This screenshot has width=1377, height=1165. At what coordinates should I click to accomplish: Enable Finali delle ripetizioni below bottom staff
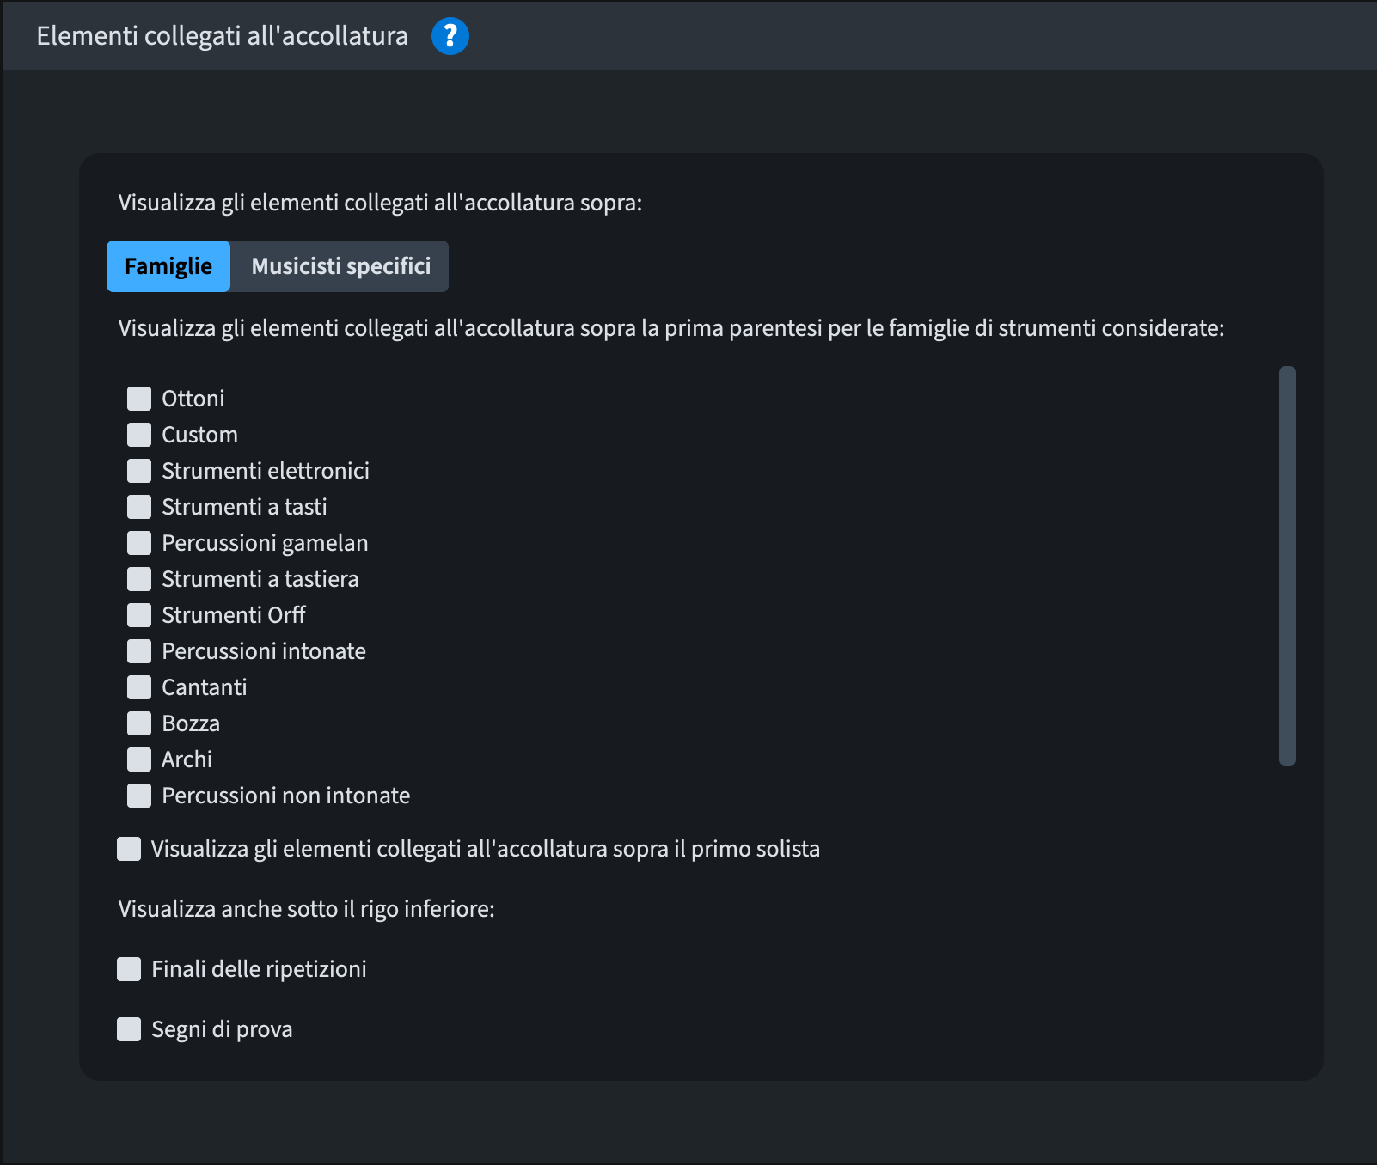pos(129,969)
